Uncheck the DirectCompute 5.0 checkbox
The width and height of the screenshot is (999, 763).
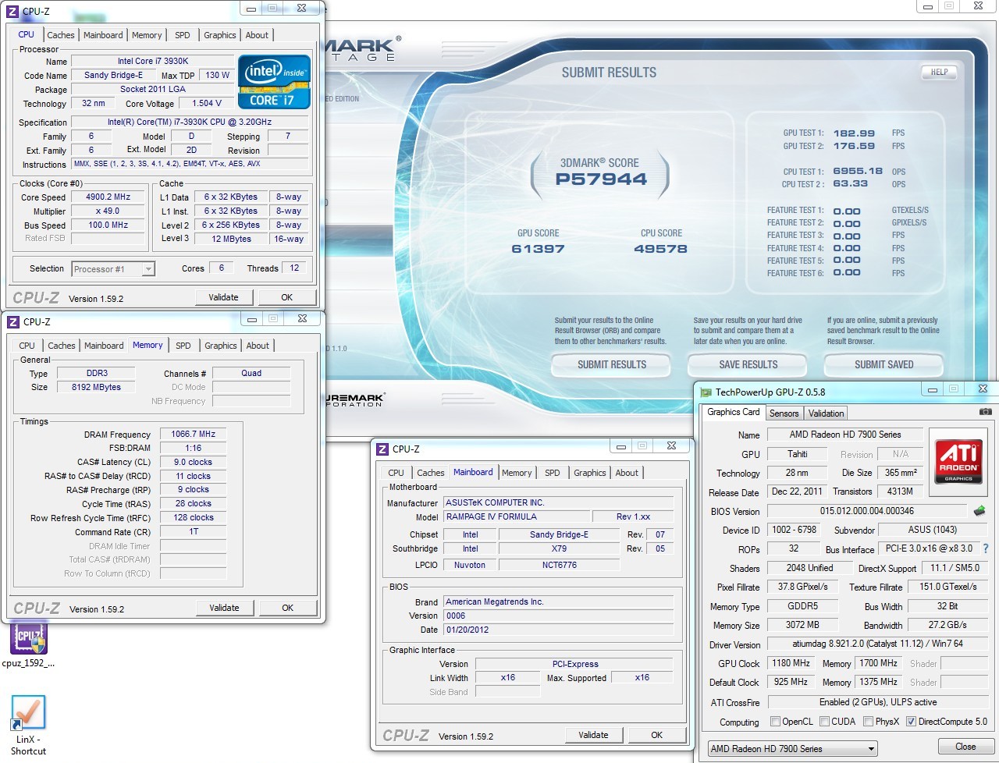click(911, 722)
